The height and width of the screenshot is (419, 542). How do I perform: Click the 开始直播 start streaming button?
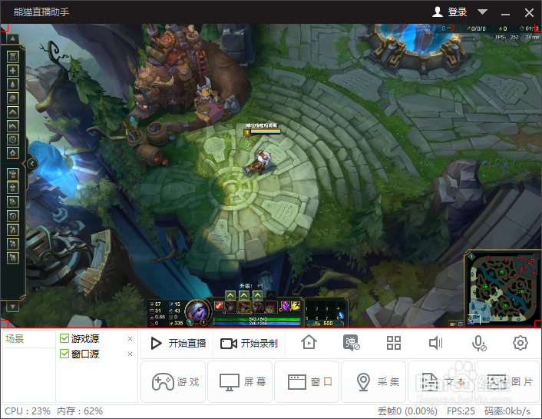[178, 343]
